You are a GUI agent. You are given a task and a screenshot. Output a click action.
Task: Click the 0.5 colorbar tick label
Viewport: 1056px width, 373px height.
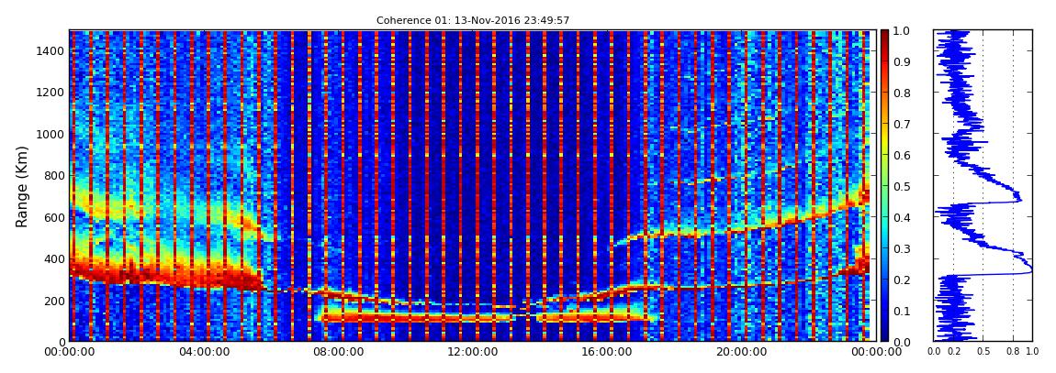[902, 187]
